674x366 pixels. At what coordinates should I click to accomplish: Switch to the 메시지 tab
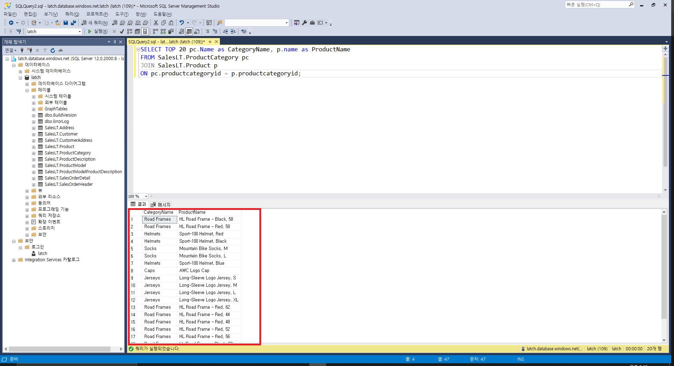pos(160,205)
